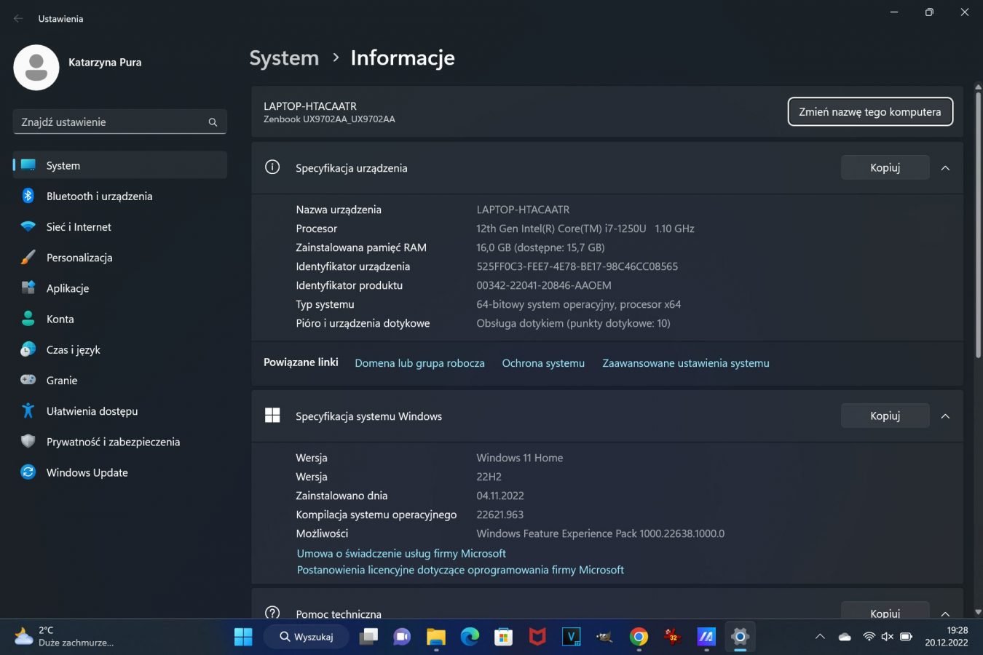
Task: Open the MyASUS app on the taskbar
Action: point(706,637)
